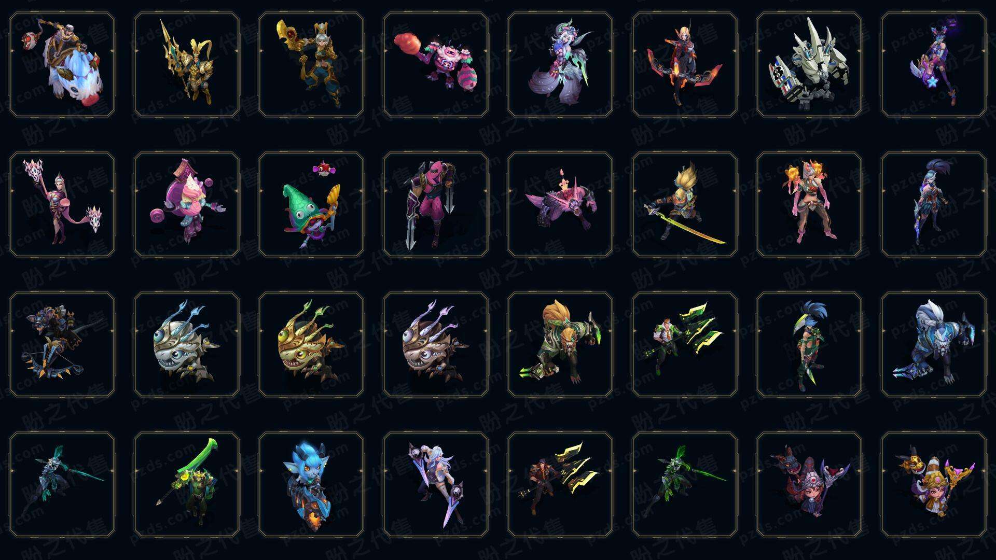The image size is (996, 560).
Task: Select the fiery-haired fox woman skin
Action: click(x=809, y=204)
